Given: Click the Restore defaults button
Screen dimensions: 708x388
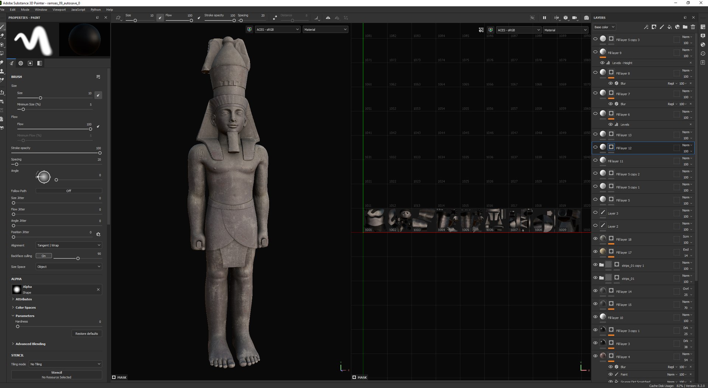Looking at the screenshot, I should (x=87, y=334).
